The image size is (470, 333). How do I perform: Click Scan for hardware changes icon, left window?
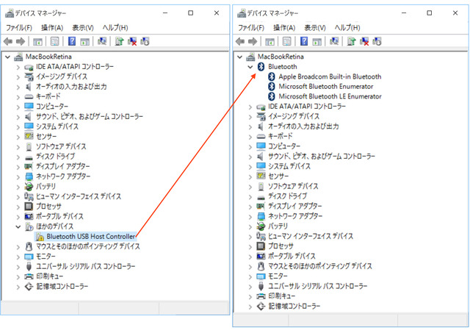(102, 41)
